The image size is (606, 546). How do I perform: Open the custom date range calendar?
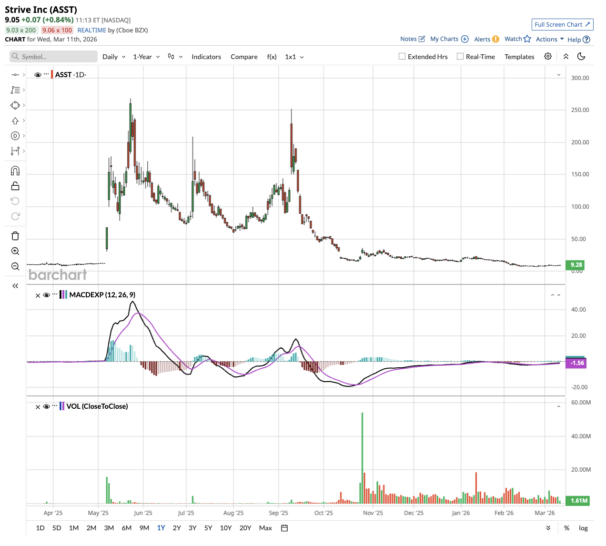pyautogui.click(x=284, y=528)
